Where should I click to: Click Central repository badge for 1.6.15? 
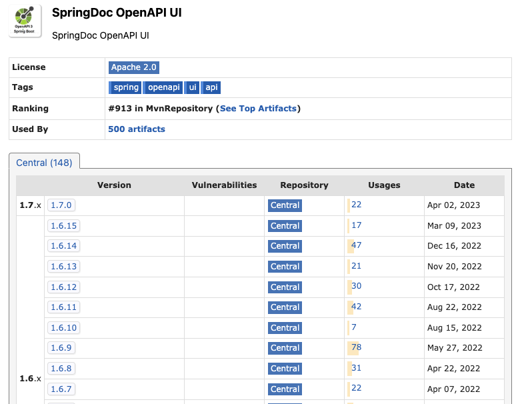click(285, 226)
